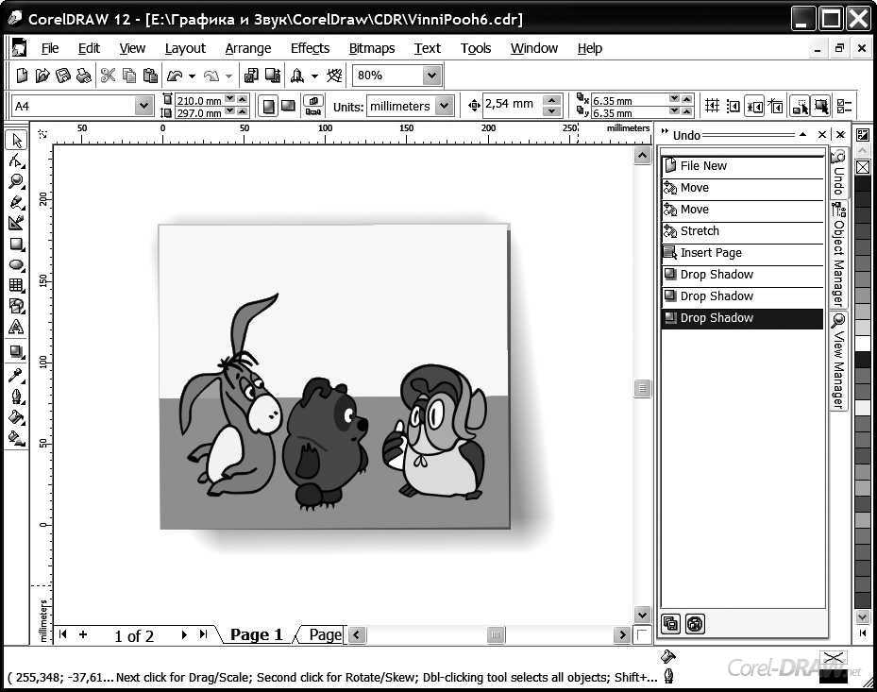Expand the Undo history dropdown arrow

(192, 76)
